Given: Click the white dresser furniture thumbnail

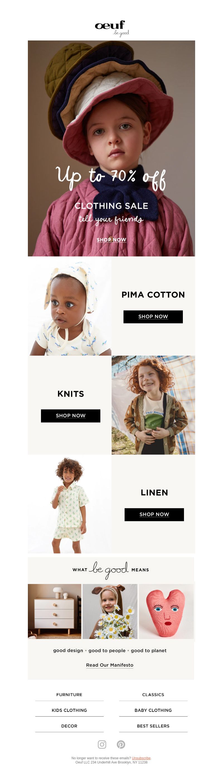Looking at the screenshot, I should (x=55, y=611).
